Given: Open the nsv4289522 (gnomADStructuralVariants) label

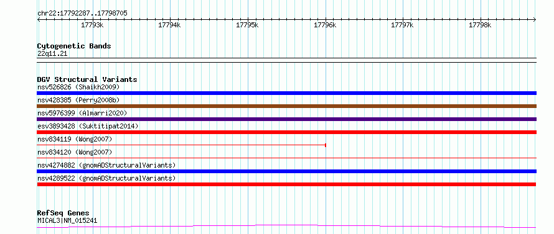Looking at the screenshot, I should coord(106,178).
